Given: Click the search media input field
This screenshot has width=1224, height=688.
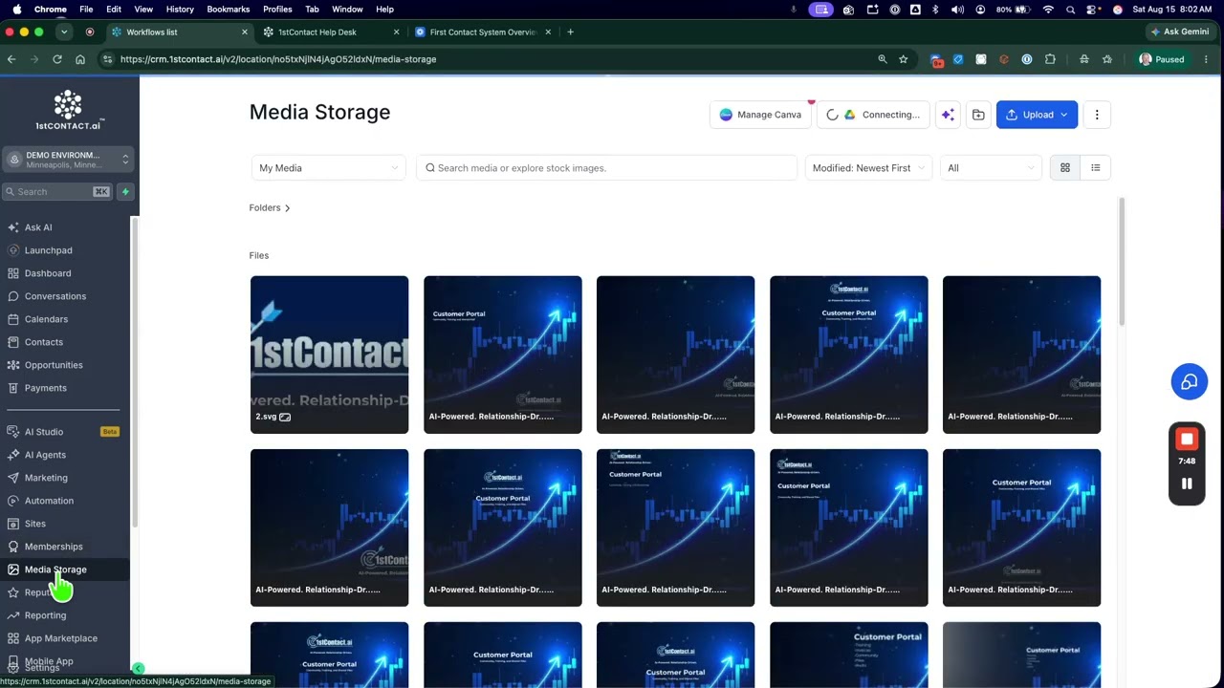Looking at the screenshot, I should coord(606,168).
